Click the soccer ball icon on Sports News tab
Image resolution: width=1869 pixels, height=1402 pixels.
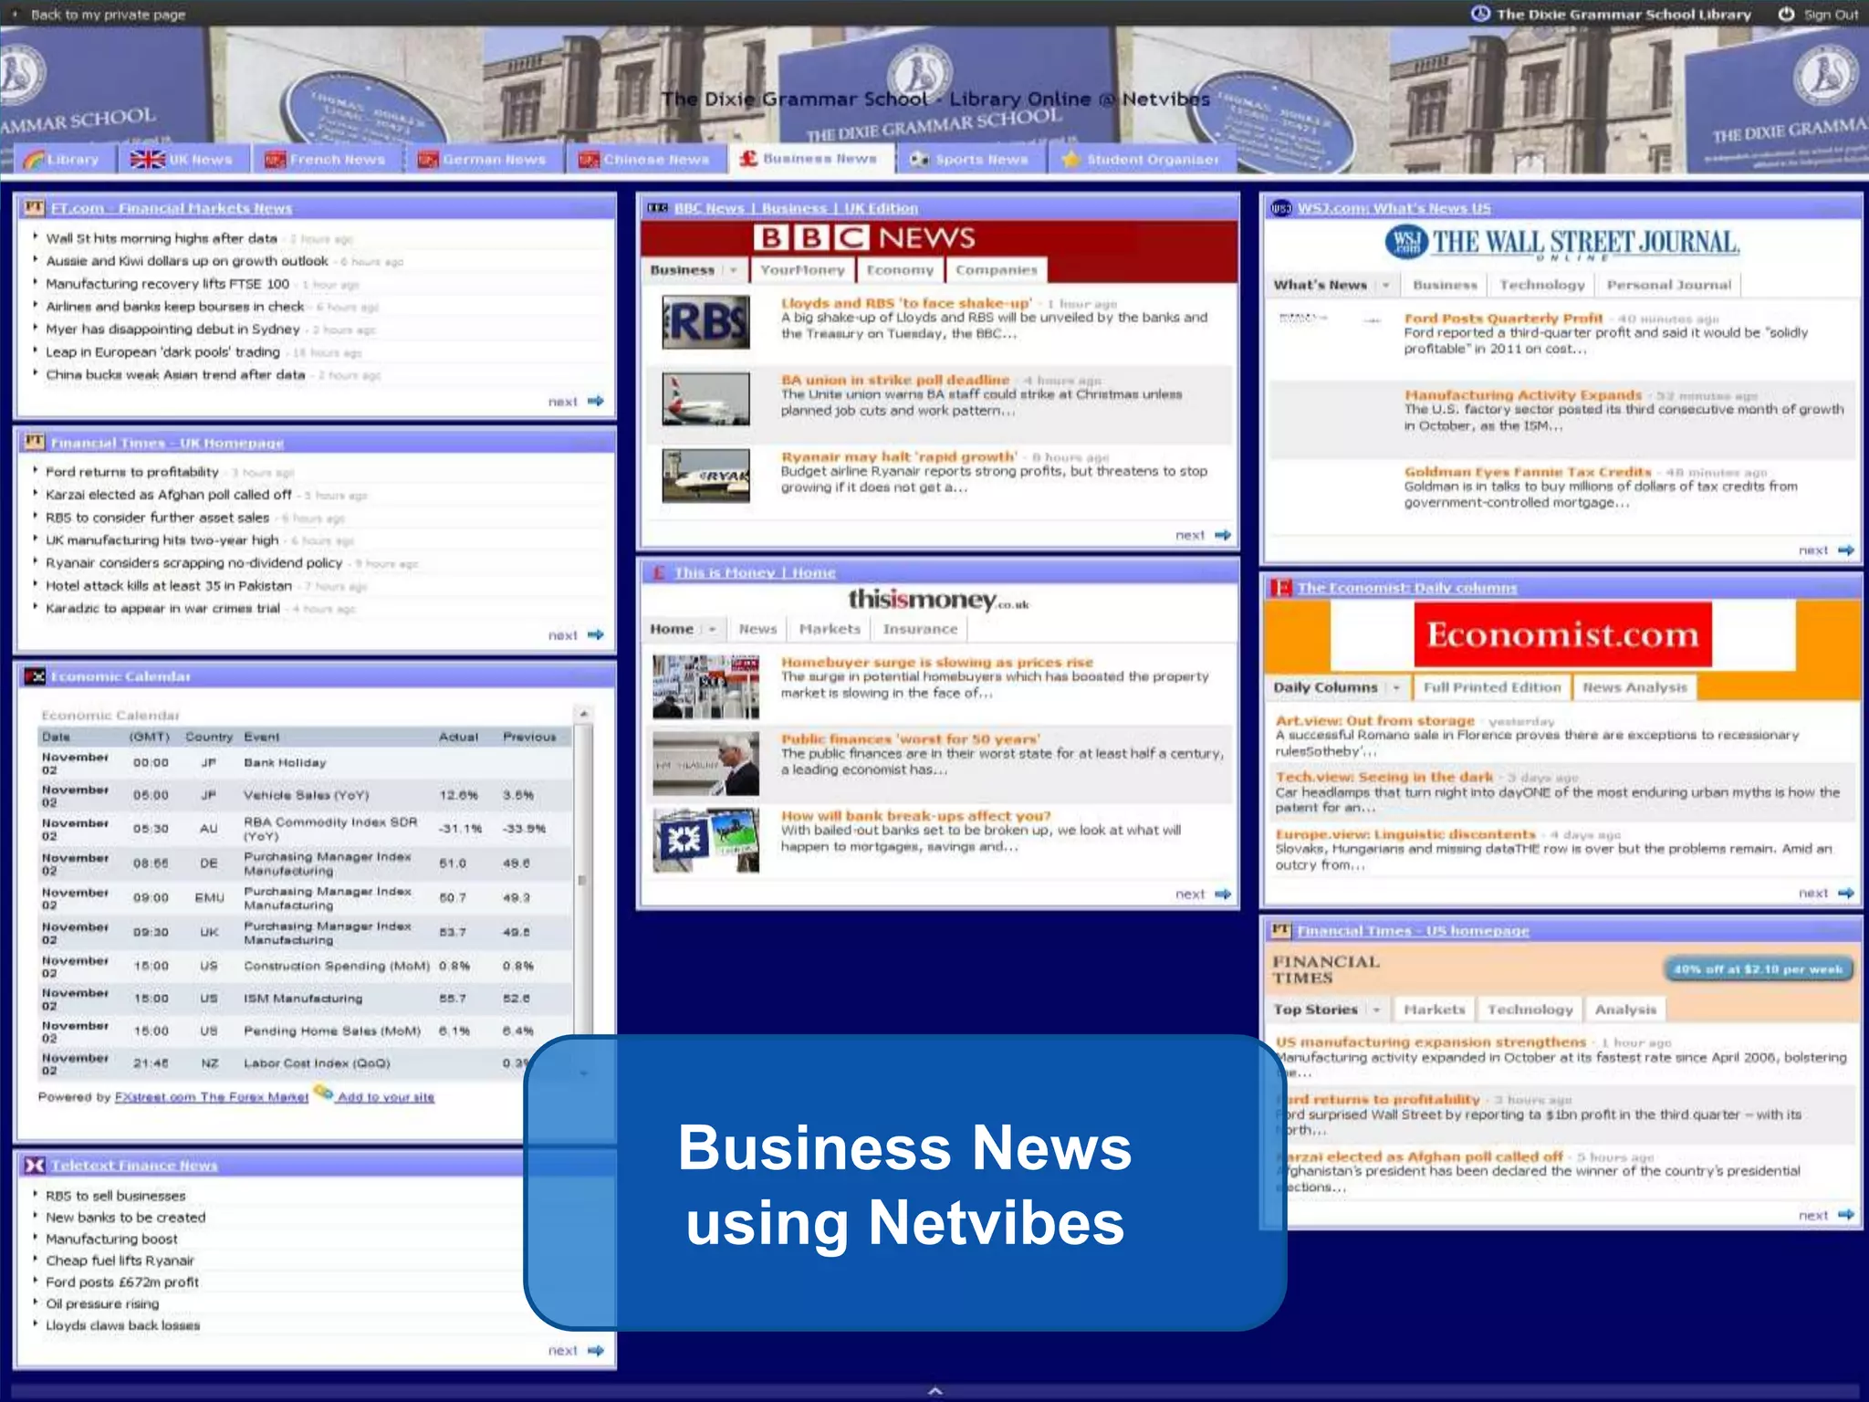pyautogui.click(x=919, y=159)
